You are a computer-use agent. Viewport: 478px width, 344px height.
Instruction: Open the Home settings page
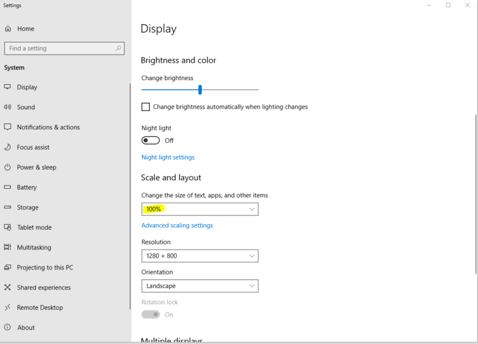(26, 29)
